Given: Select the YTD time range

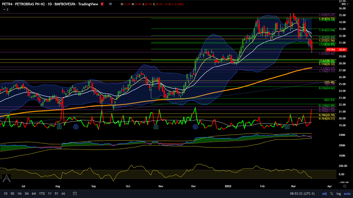Looking at the screenshot, I should coord(42,194).
